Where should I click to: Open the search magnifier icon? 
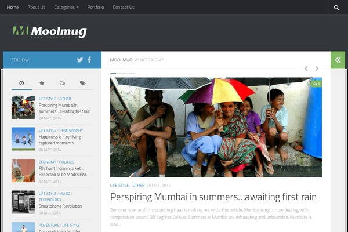pos(336,8)
